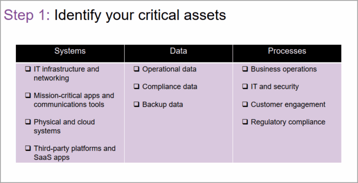Check the Operational data checkbox
Image resolution: width=358 pixels, height=183 pixels.
click(x=137, y=69)
